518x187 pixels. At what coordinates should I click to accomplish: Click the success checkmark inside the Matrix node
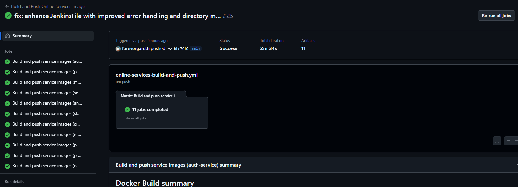[x=127, y=109]
